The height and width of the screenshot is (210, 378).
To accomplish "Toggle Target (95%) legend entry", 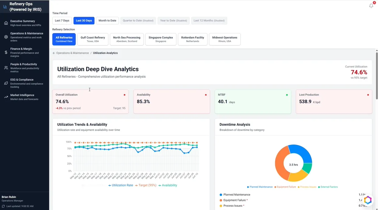I will click(146, 185).
